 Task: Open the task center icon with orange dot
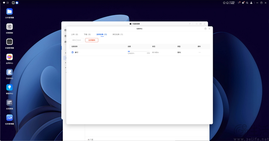239,3
